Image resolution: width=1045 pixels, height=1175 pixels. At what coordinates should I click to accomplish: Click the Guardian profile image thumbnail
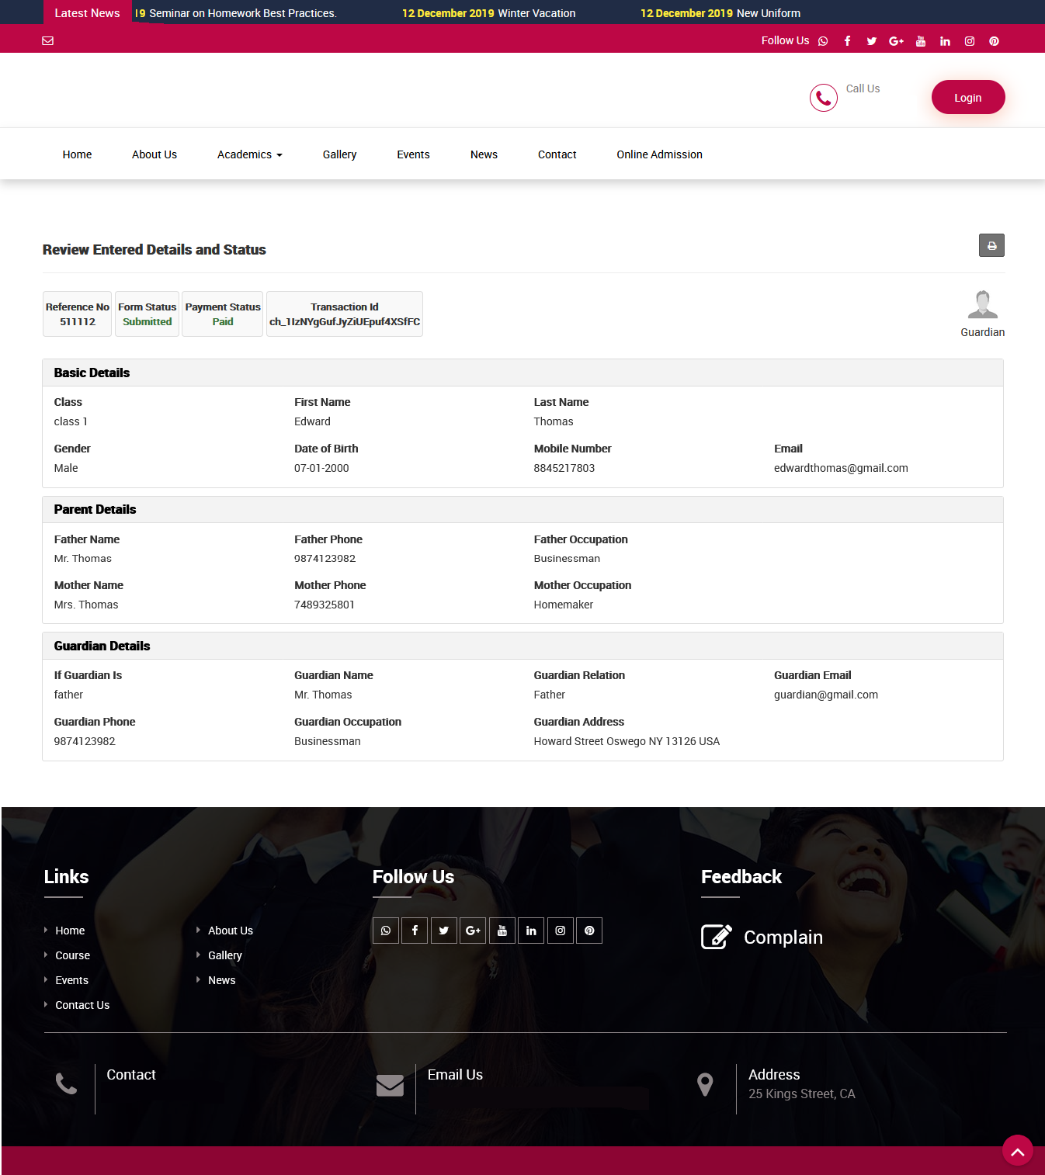(982, 303)
